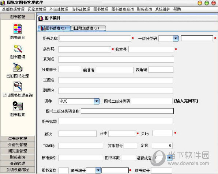
Task: Focus the 页码 input field
Action: [x=162, y=133]
